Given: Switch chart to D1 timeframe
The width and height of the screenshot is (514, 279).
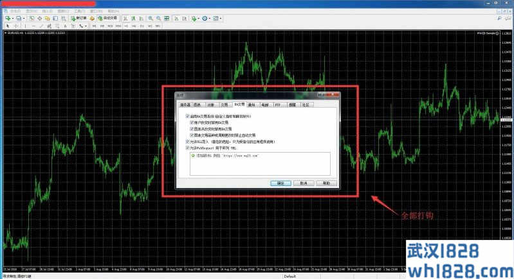Looking at the screenshot, I should point(142,26).
